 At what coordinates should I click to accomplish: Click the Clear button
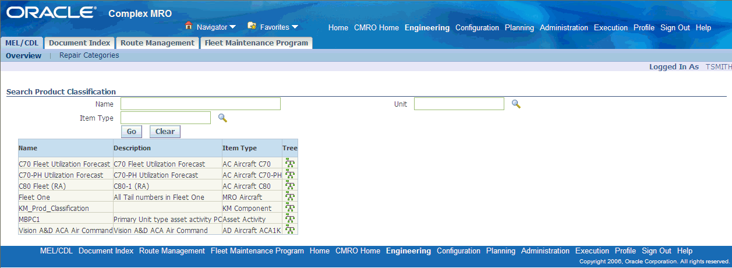165,132
